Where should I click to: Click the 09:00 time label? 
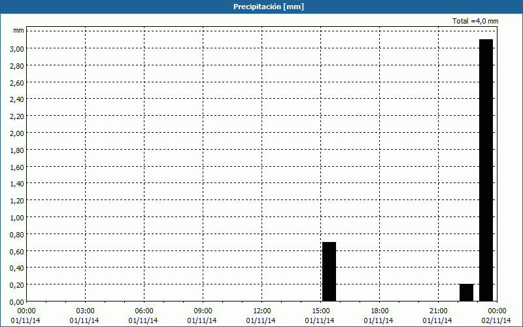[203, 311]
